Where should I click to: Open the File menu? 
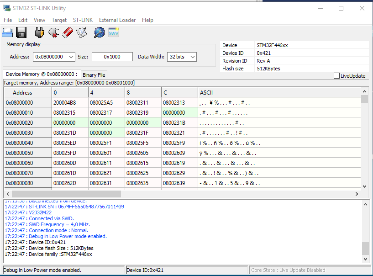[x=8, y=20]
